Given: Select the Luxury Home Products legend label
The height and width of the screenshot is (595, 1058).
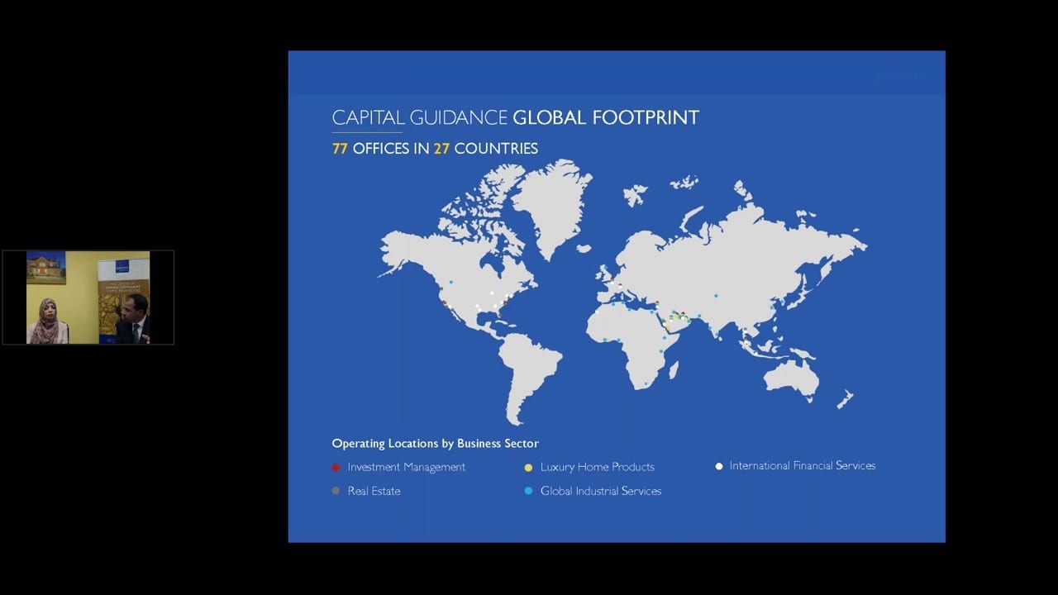Looking at the screenshot, I should 597,467.
